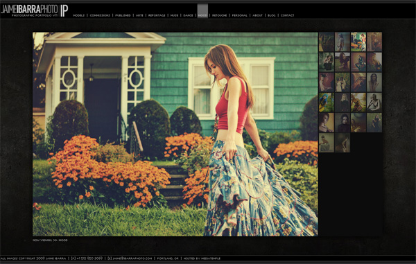
Task: Click the 'Portland, OR' footer text
Action: [x=168, y=258]
